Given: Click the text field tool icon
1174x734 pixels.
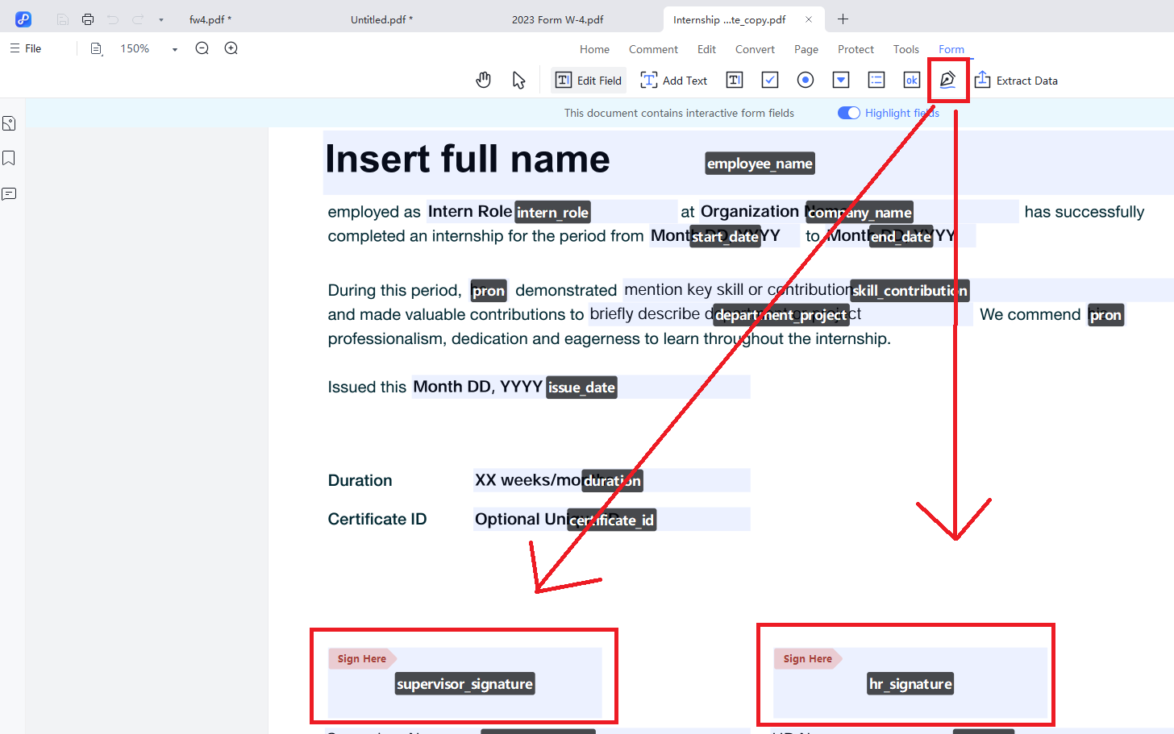Looking at the screenshot, I should (x=734, y=80).
